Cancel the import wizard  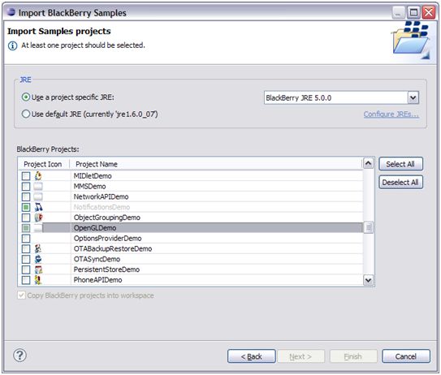tap(406, 356)
